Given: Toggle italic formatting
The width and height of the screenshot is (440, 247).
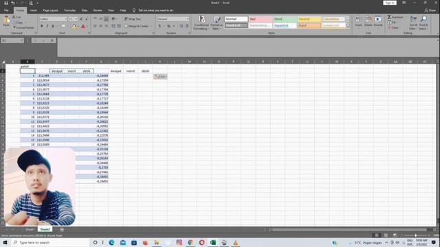Looking at the screenshot, I should [47, 26].
